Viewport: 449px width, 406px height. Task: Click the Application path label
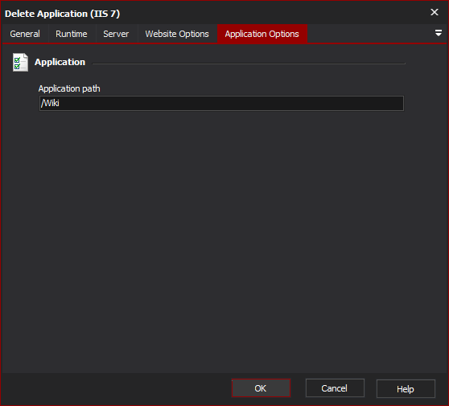click(69, 88)
